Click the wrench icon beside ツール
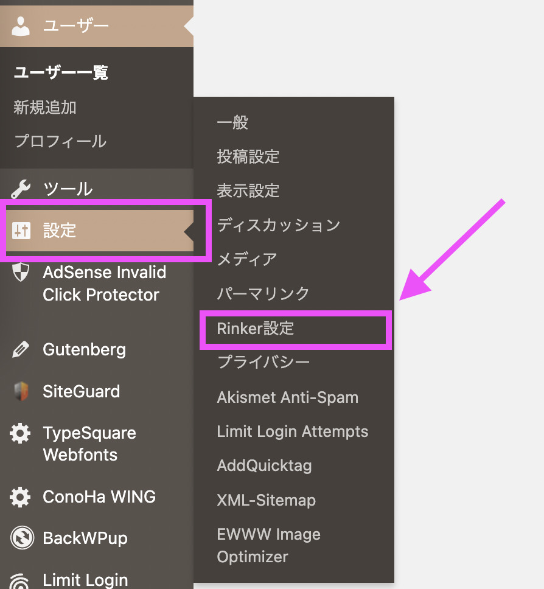The height and width of the screenshot is (589, 544). click(21, 189)
